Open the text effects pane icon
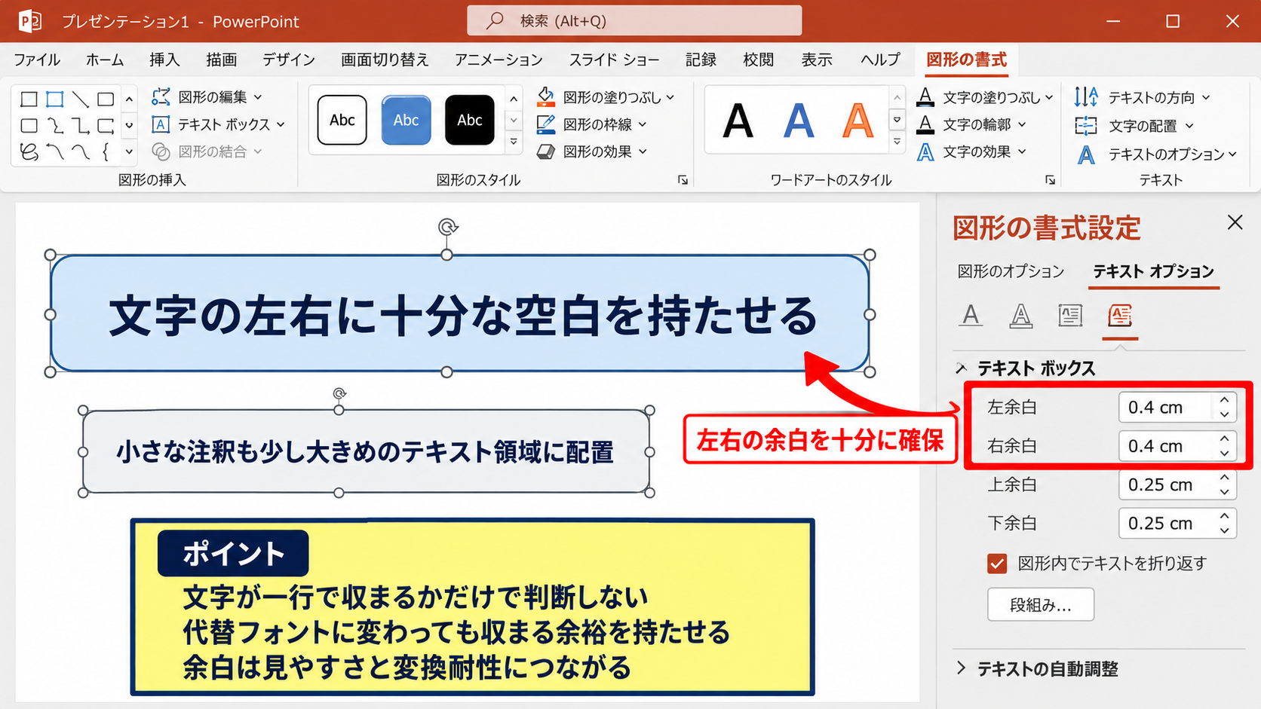1261x709 pixels. (x=1020, y=315)
